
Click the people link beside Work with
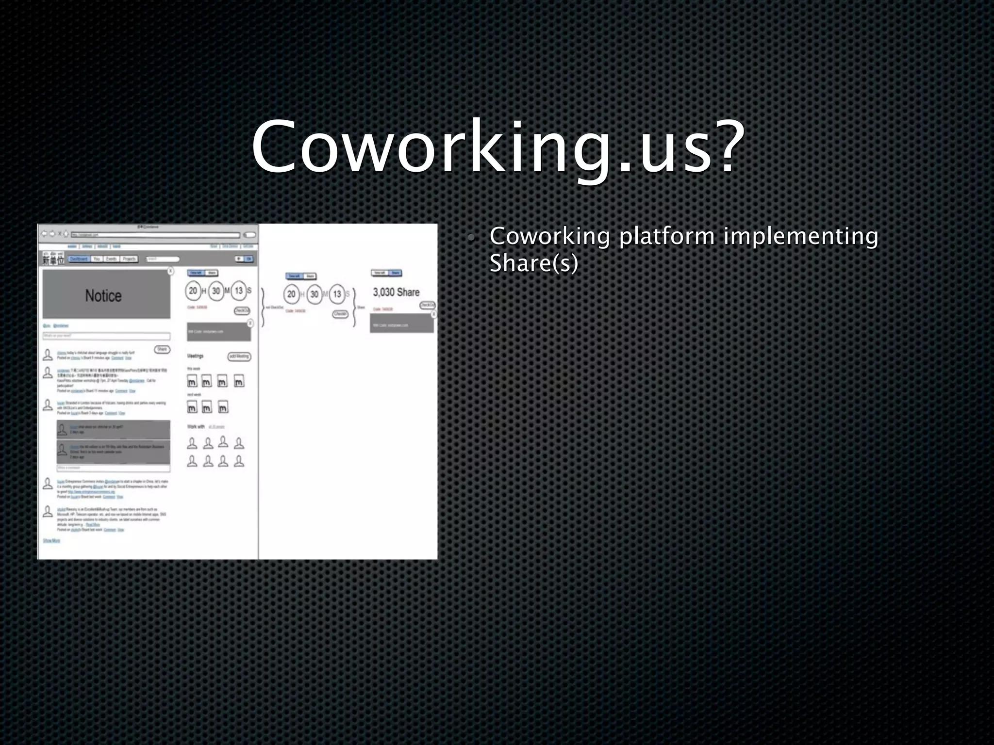click(216, 427)
